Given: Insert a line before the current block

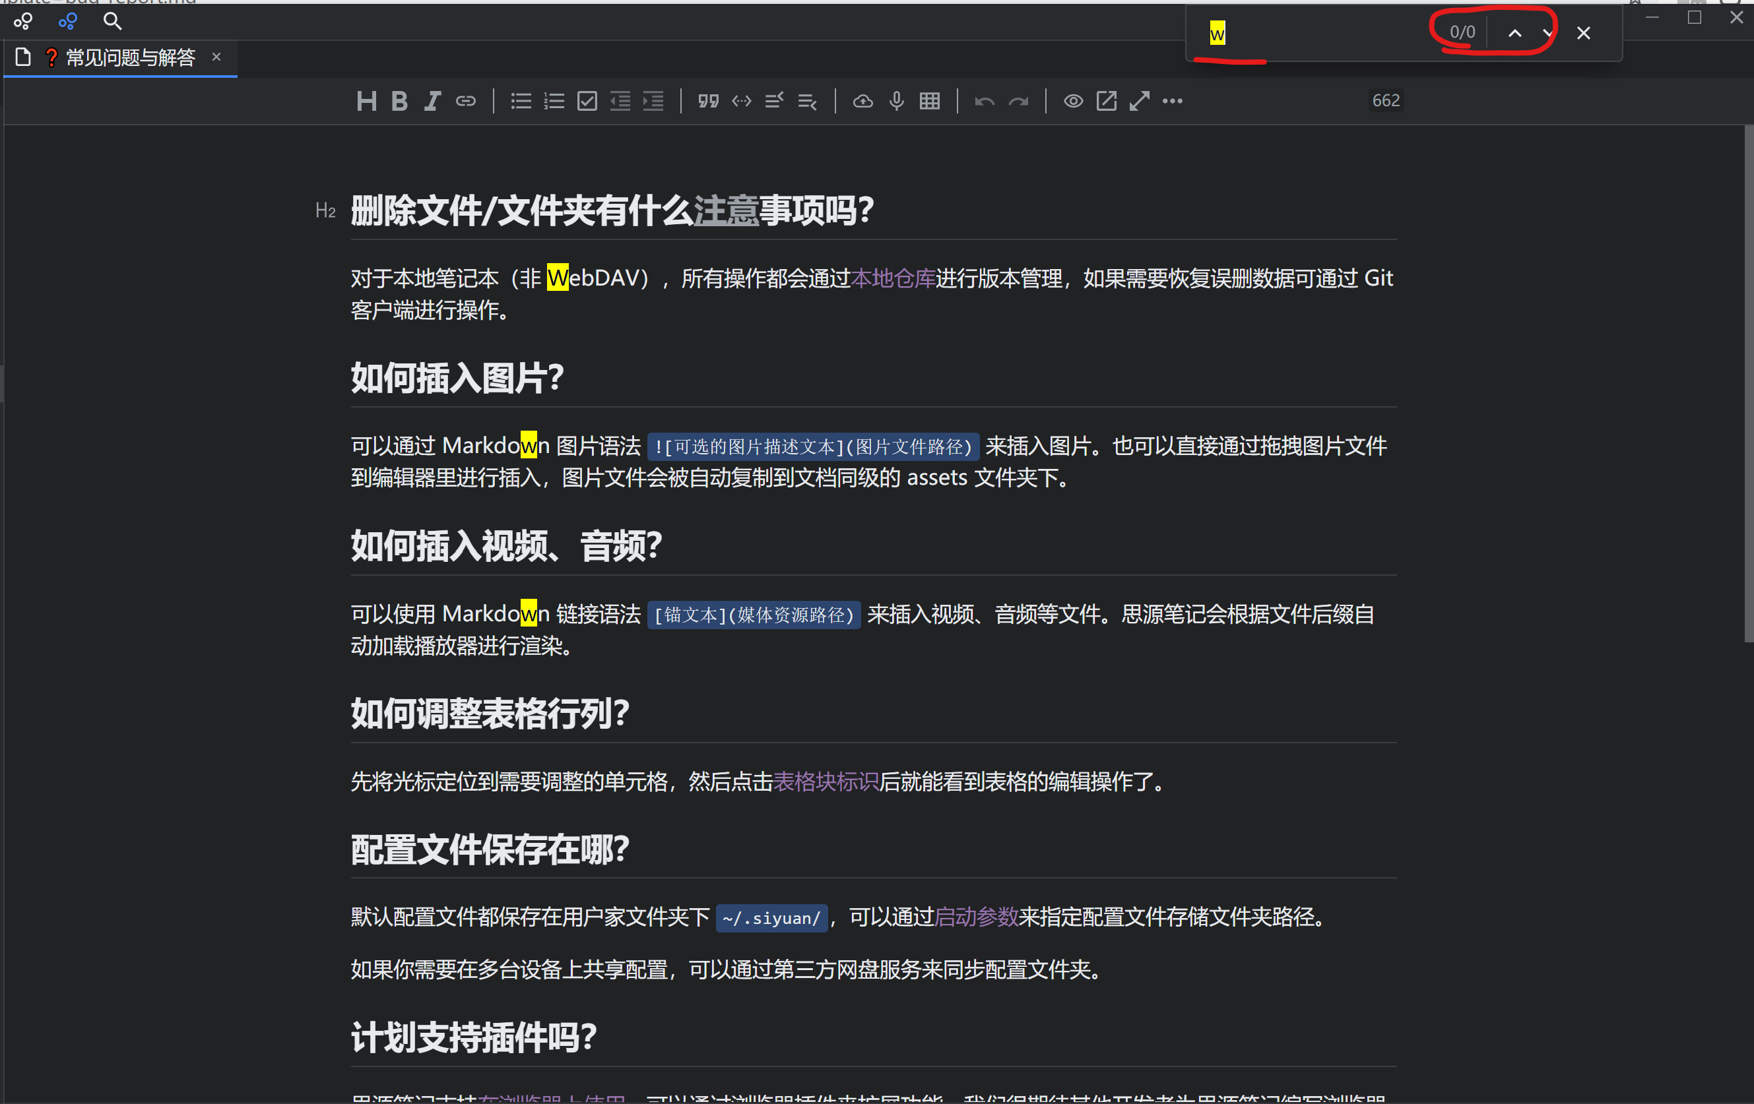Looking at the screenshot, I should click(x=774, y=101).
